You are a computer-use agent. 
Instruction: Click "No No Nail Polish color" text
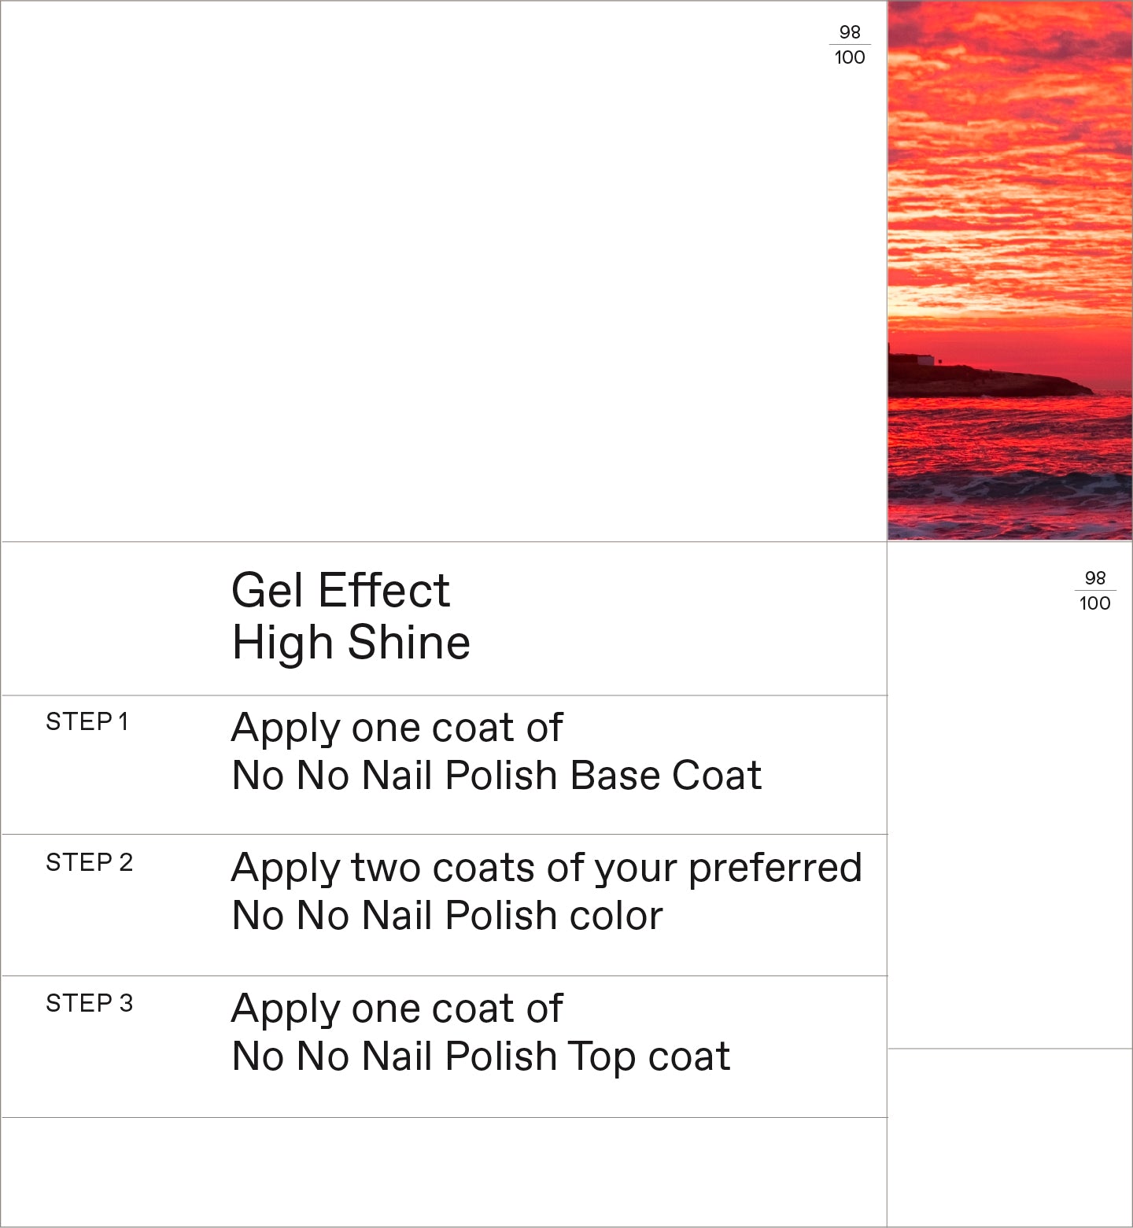pyautogui.click(x=447, y=916)
